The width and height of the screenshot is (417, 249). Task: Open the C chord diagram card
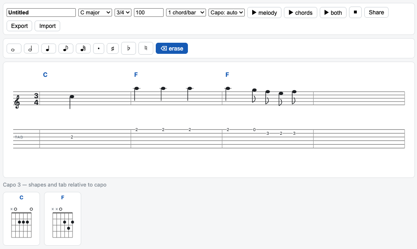pos(21,219)
